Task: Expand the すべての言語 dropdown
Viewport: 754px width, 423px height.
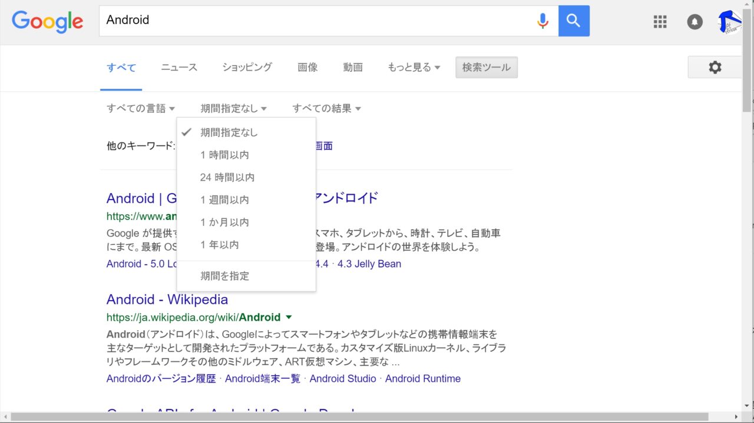Action: click(x=141, y=108)
